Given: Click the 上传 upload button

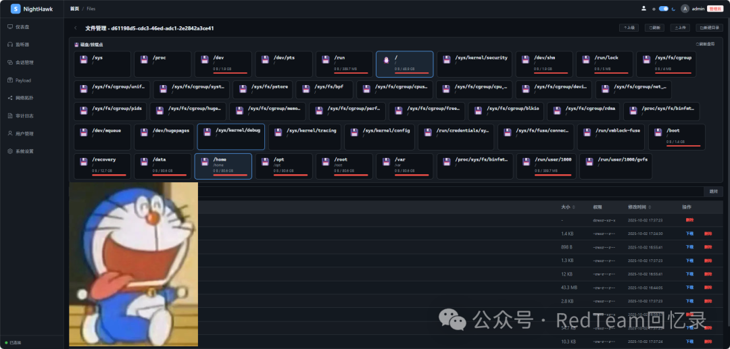Looking at the screenshot, I should 680,28.
